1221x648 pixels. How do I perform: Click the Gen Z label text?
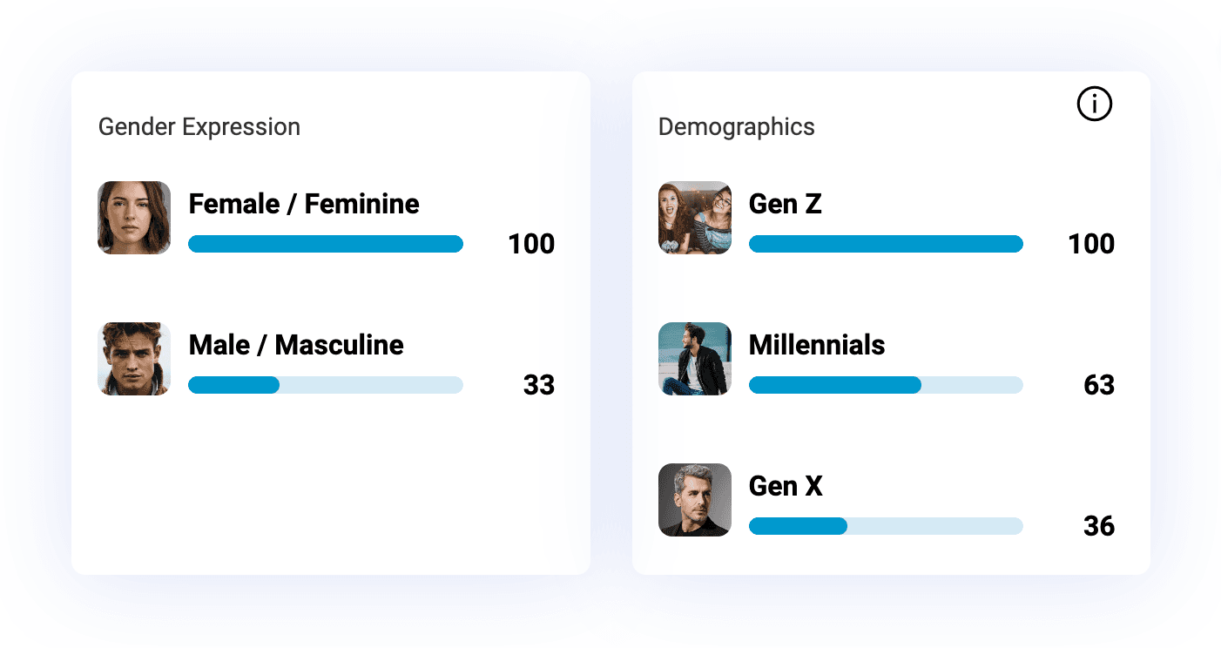(x=785, y=204)
